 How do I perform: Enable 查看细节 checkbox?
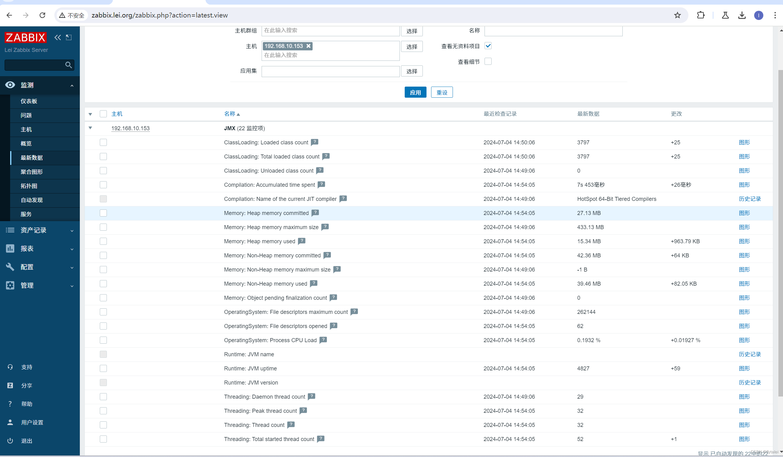coord(488,61)
